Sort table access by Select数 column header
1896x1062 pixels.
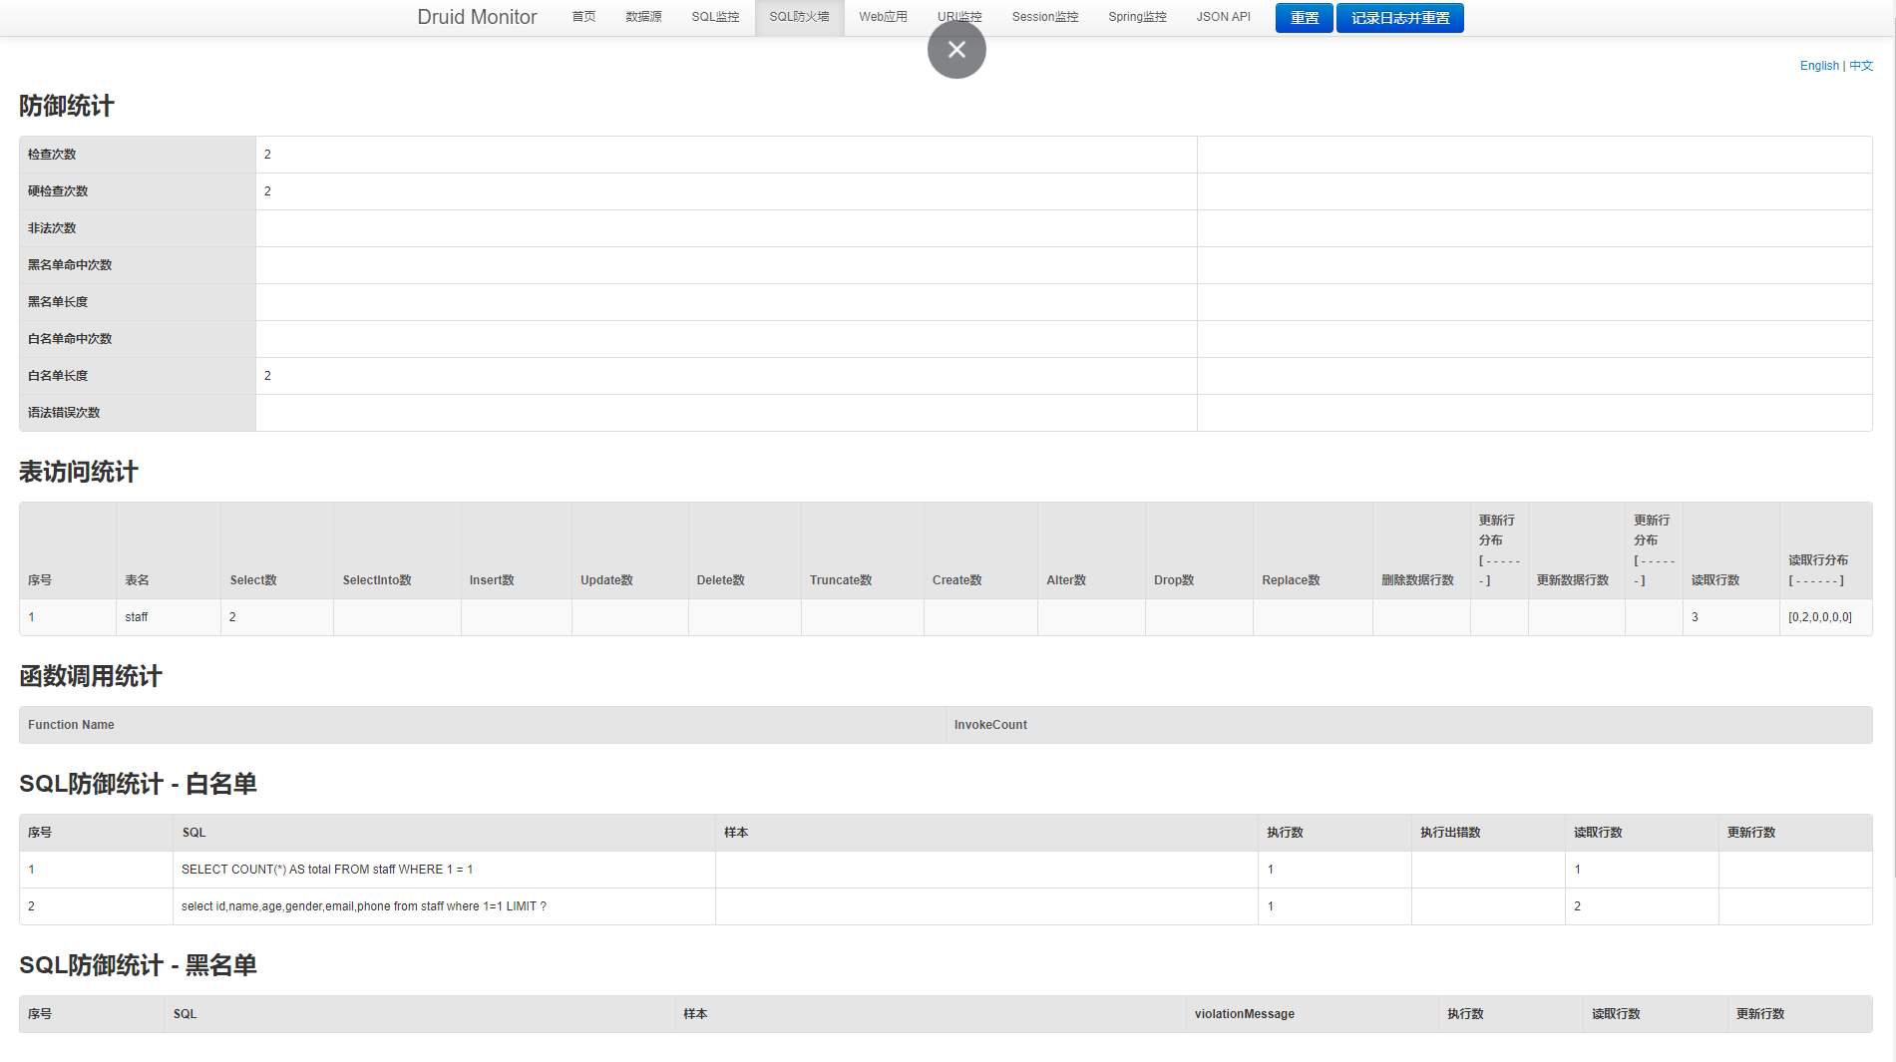coord(253,580)
